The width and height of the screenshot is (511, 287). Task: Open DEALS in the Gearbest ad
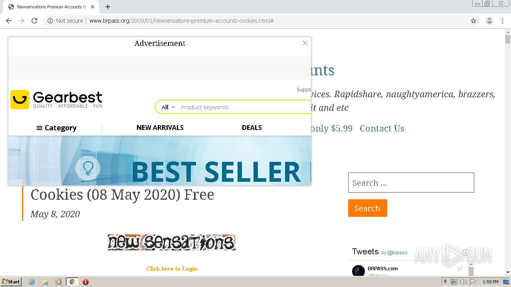[x=252, y=128]
